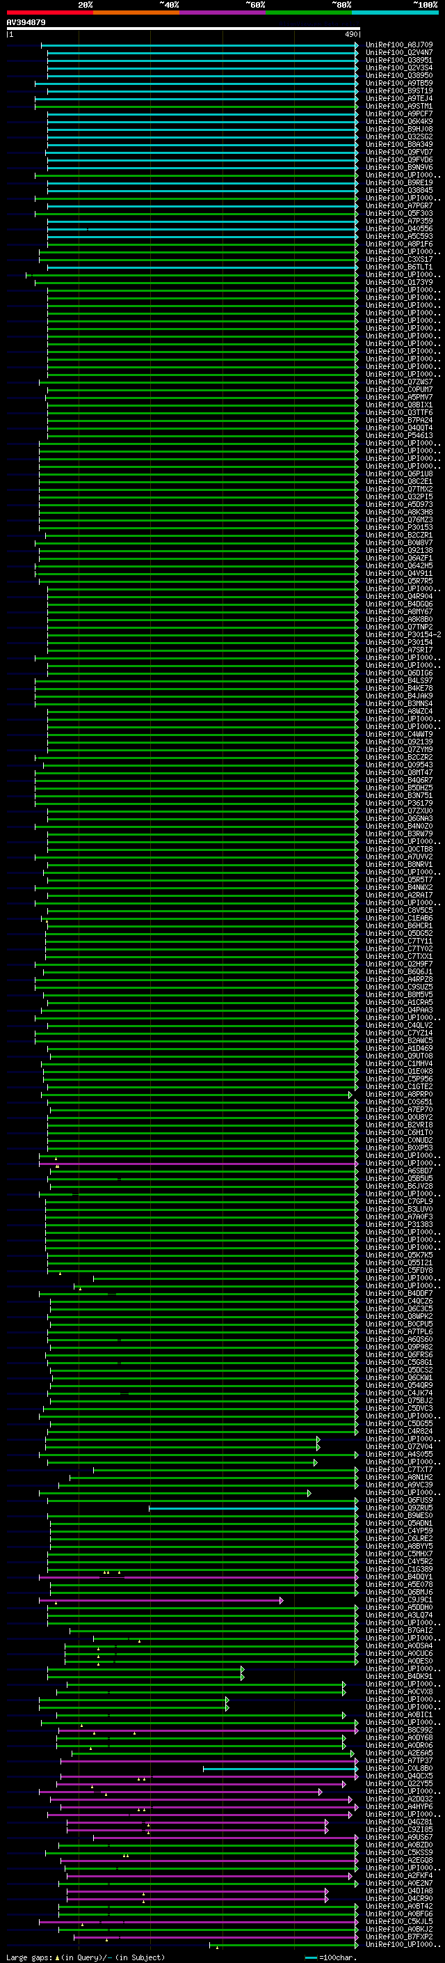The height and width of the screenshot is (1963, 445).
Task: Click label UniRef100_Q2H9F7
Action: pyautogui.click(x=399, y=964)
